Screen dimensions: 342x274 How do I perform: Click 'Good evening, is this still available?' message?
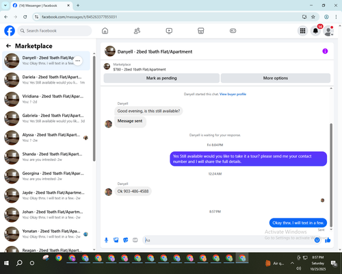coord(148,111)
